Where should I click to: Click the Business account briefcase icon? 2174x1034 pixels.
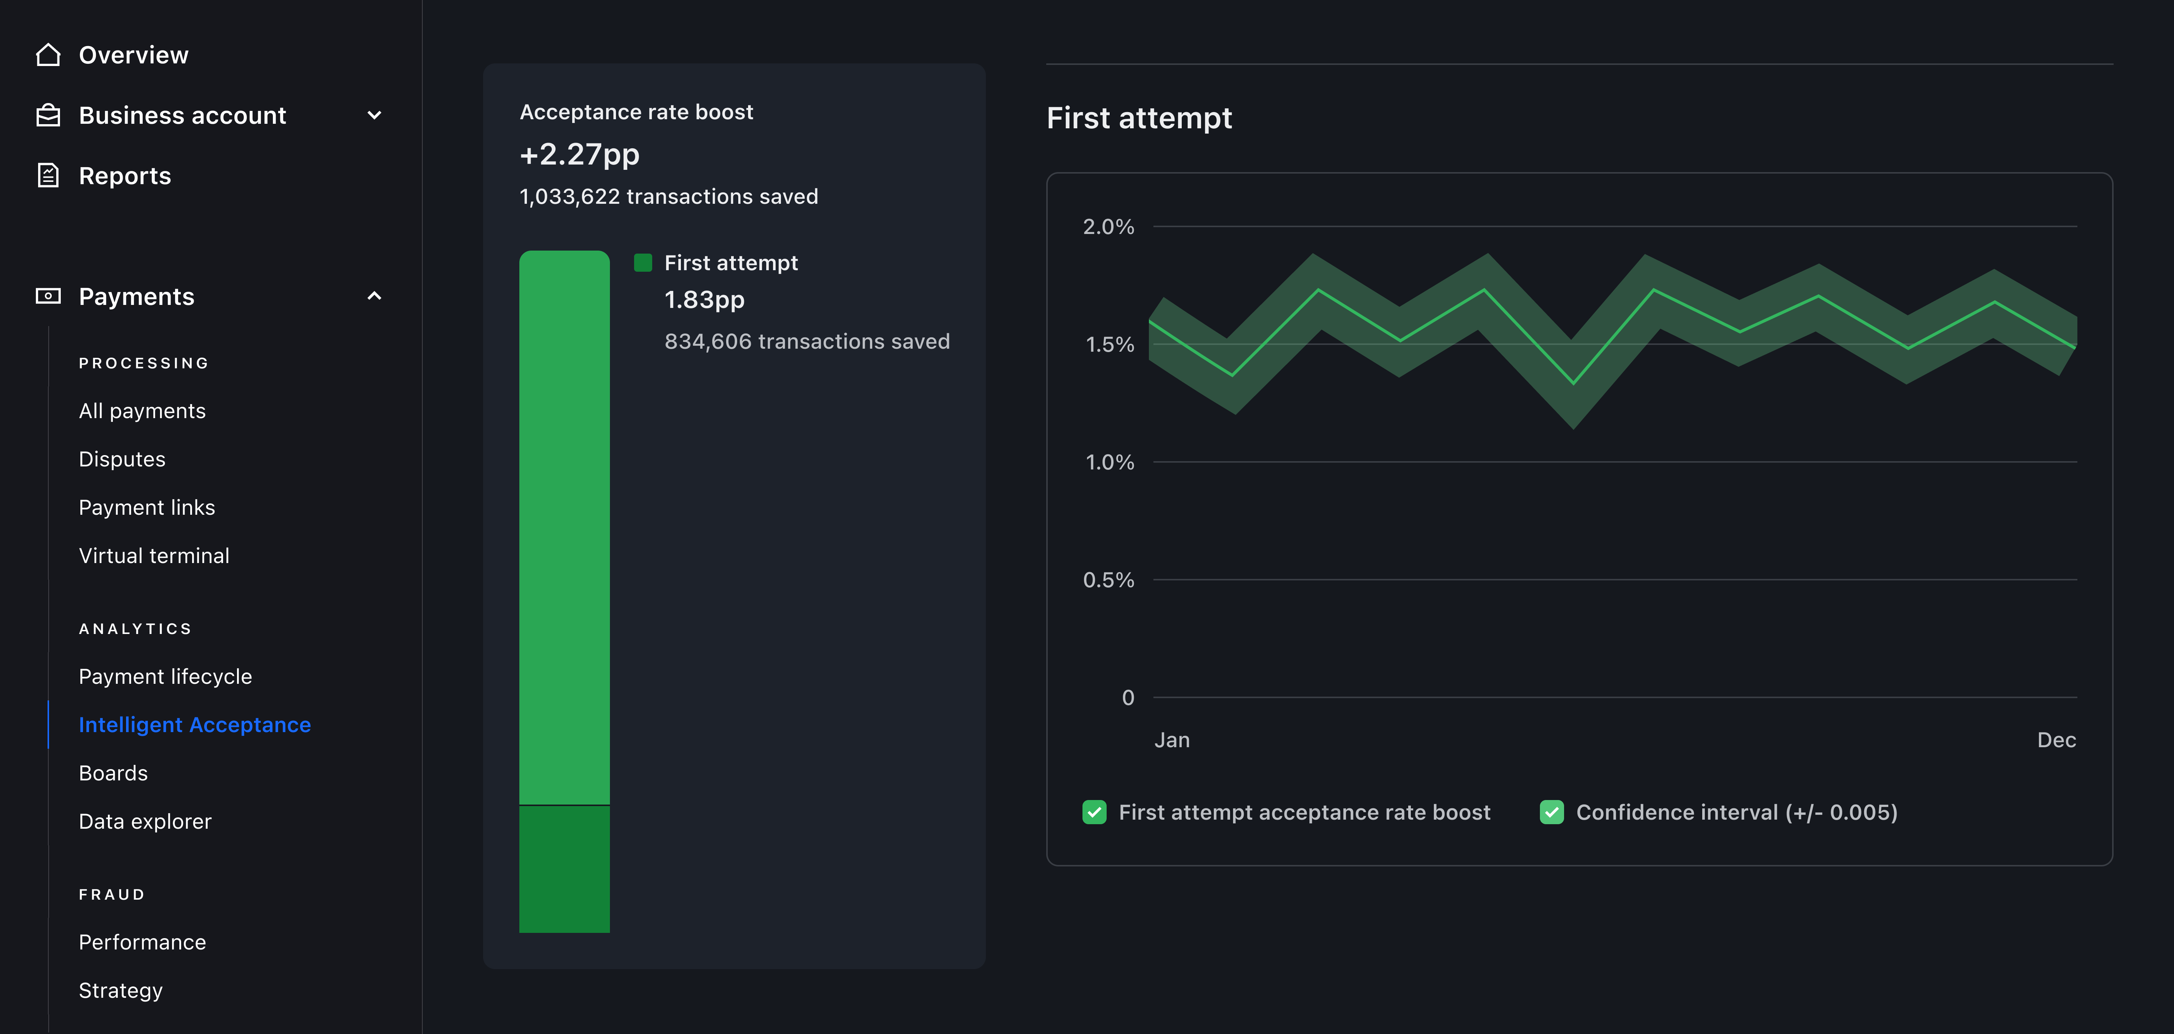[x=48, y=115]
